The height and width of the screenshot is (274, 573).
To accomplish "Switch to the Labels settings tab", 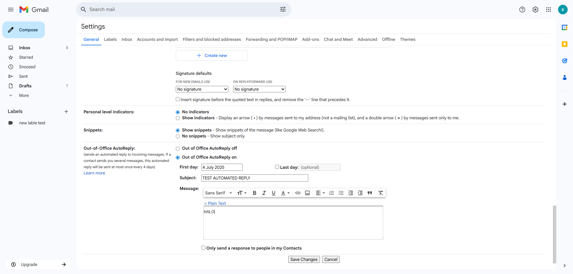I will 110,39.
